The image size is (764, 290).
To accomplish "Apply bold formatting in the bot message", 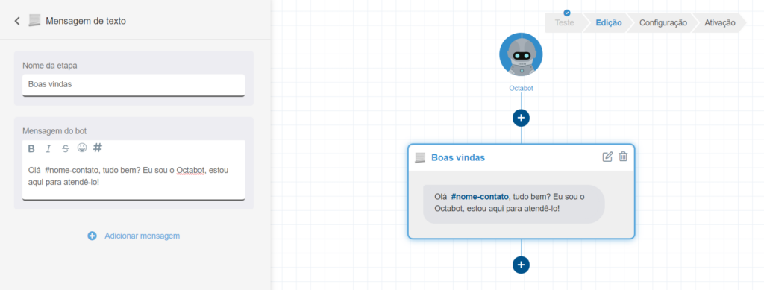I will pos(31,149).
